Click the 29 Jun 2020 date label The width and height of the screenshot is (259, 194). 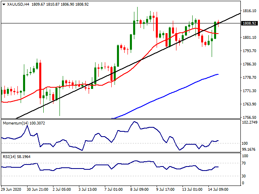point(11,190)
